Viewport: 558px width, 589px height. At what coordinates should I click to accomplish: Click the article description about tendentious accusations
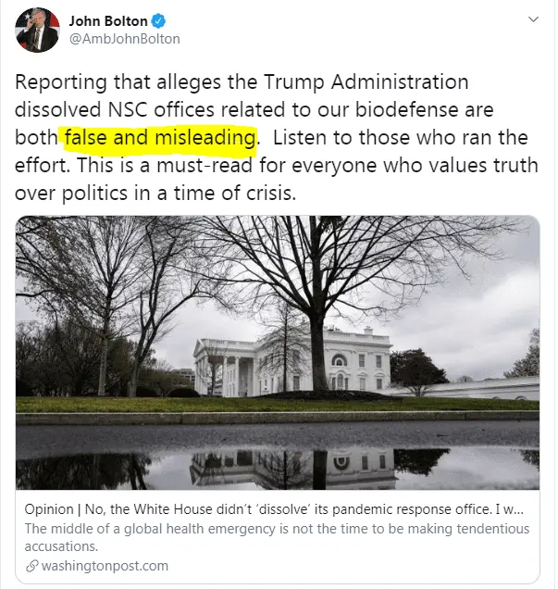click(278, 536)
